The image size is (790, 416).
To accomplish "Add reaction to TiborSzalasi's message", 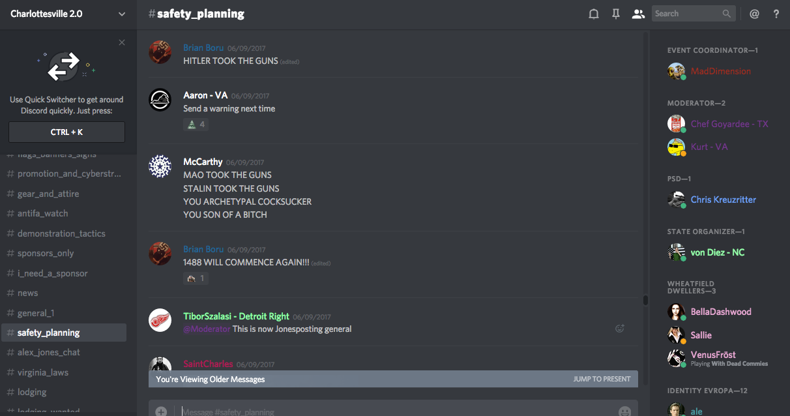I will (620, 329).
